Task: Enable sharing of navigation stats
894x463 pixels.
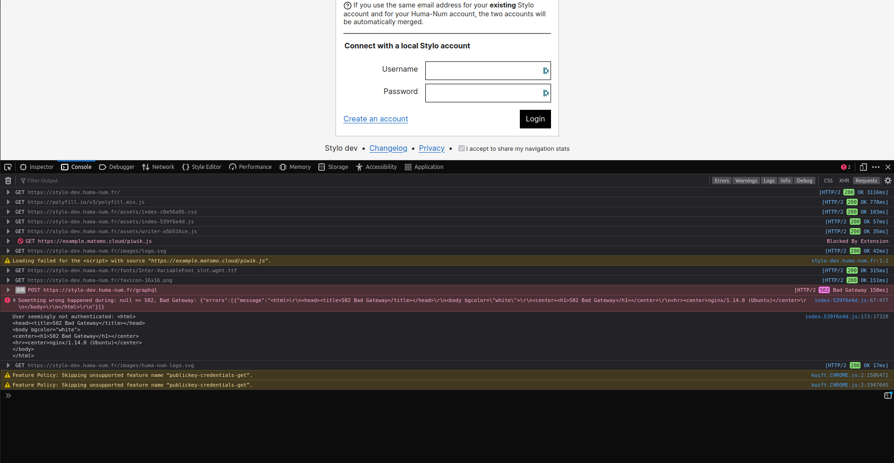Action: point(461,148)
